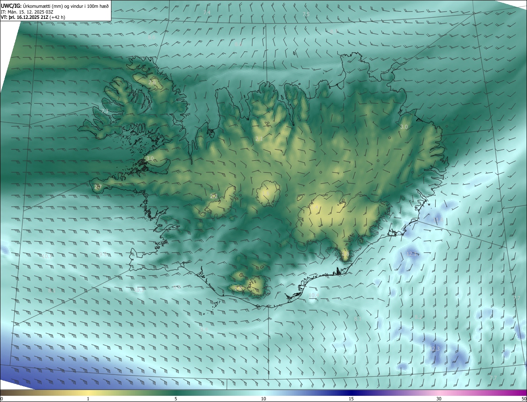527x402 pixels.
Task: Click the "8.1" value south of Iceland
Action: click(x=357, y=319)
